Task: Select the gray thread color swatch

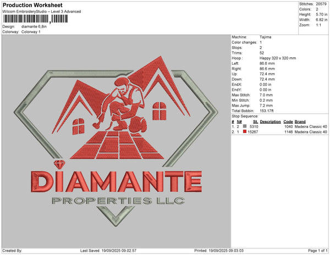Action: tap(244, 126)
